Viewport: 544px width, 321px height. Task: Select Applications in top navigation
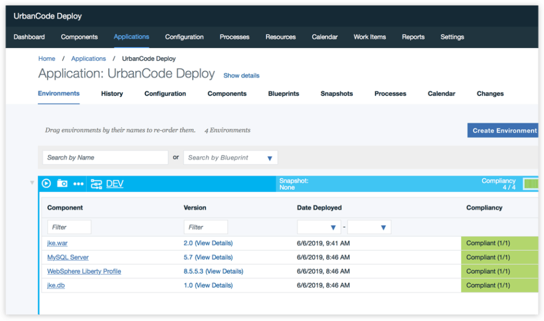coord(131,37)
